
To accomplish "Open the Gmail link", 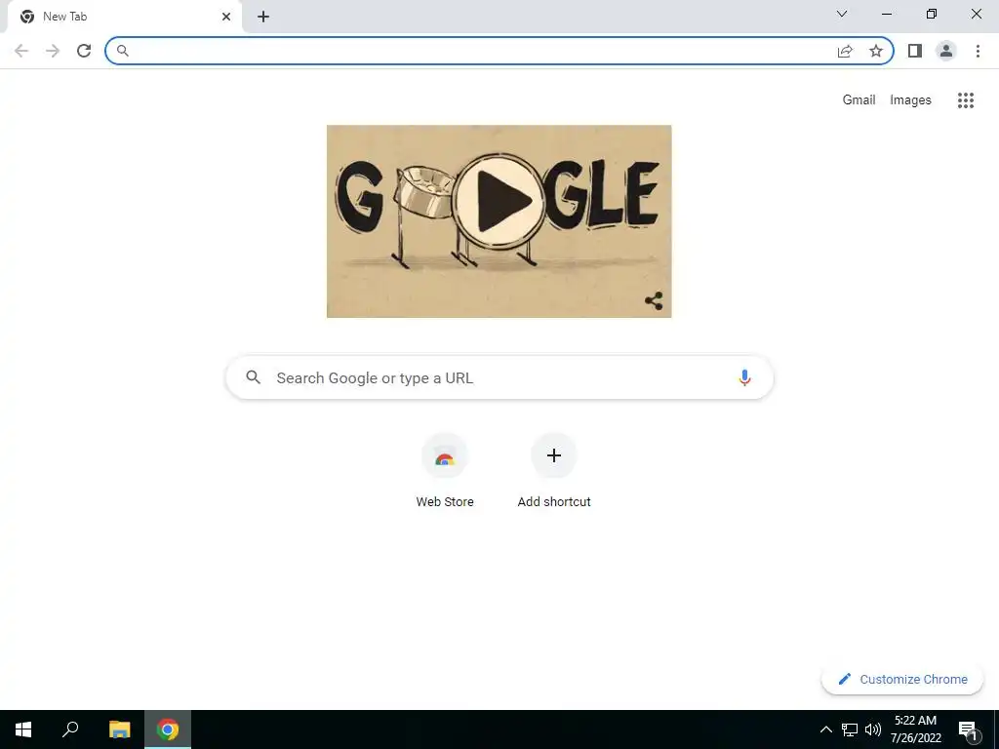I will pyautogui.click(x=859, y=100).
